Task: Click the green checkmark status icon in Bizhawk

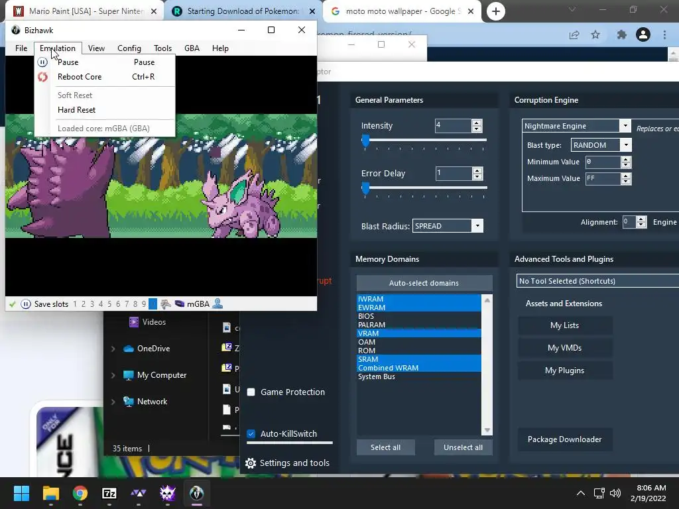Action: pos(12,304)
